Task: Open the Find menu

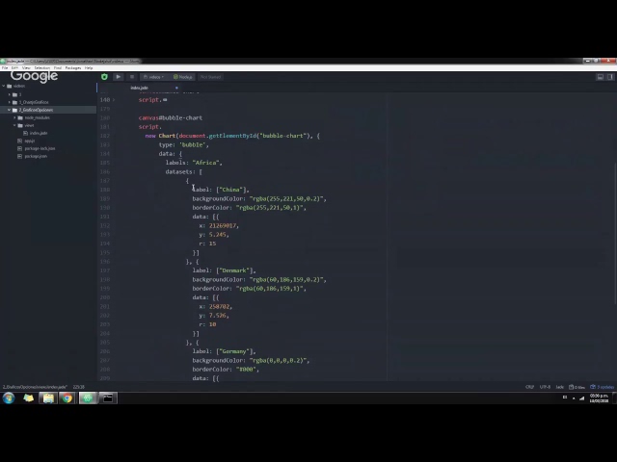Action: (58, 68)
